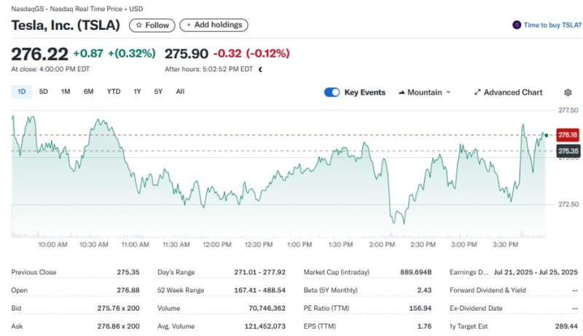Click the Advanced Chart expand icon

477,92
